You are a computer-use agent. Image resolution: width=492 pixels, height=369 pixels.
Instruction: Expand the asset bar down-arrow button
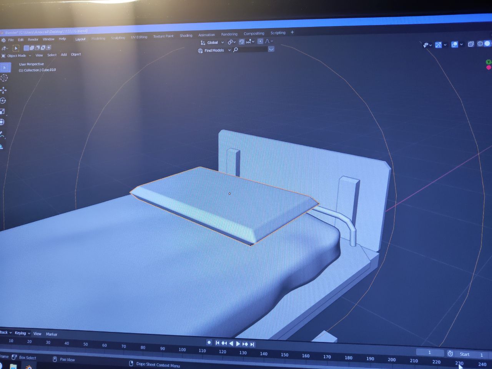(271, 49)
